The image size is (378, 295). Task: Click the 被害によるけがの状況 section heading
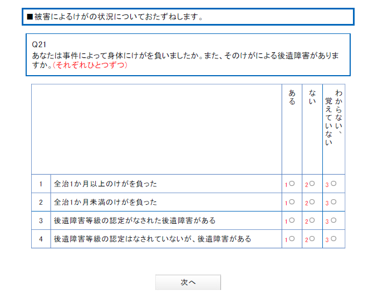115,17
